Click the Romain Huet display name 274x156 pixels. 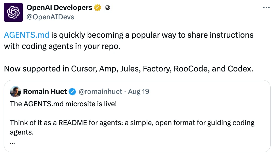[45, 91]
